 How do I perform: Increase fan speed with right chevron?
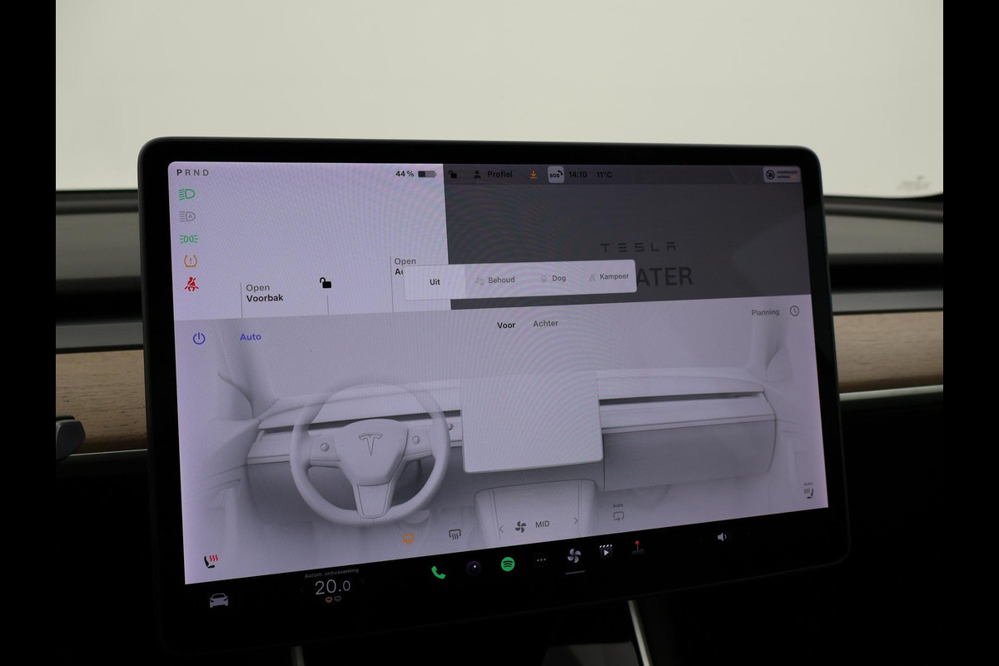[575, 521]
